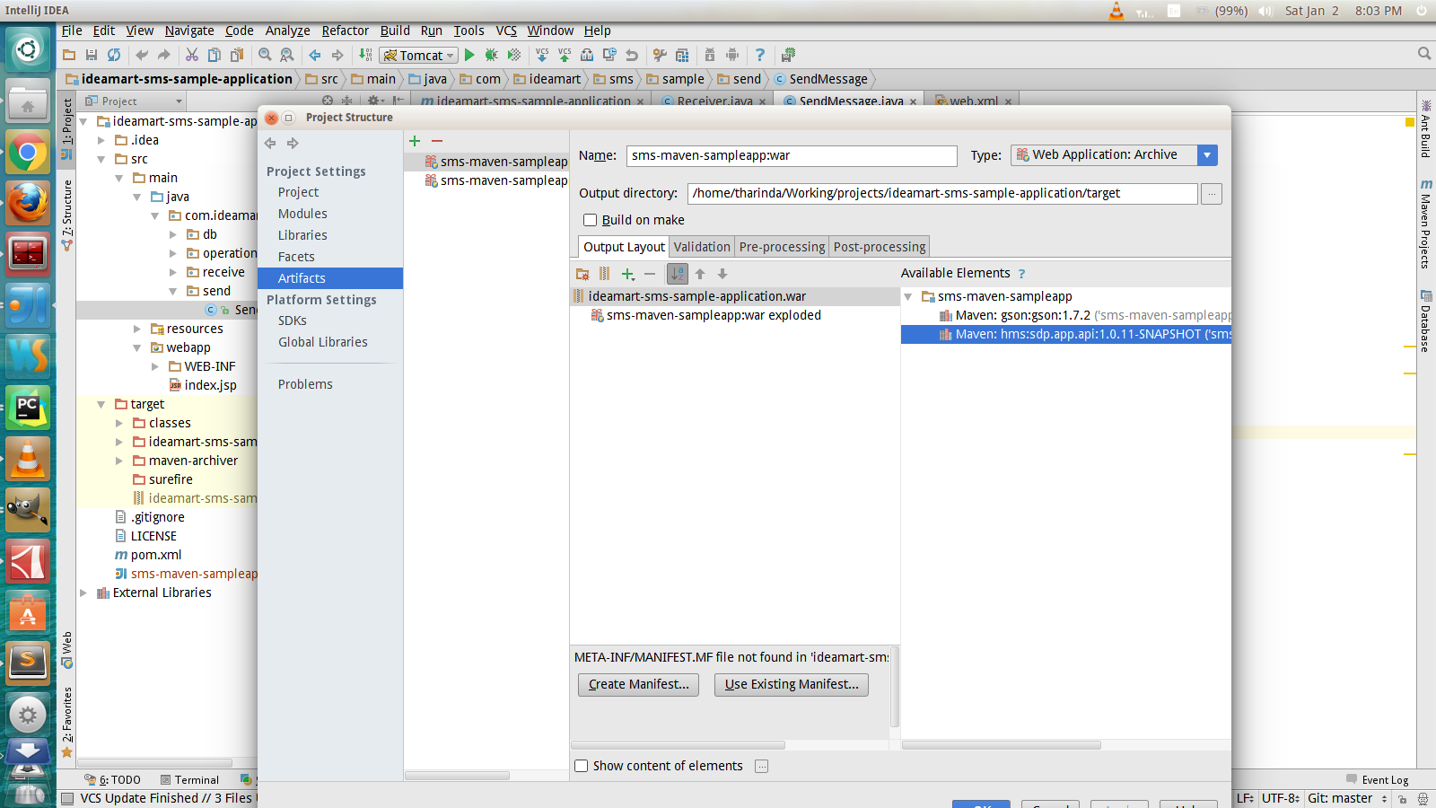
Task: Check Show content of elements
Action: coord(582,766)
